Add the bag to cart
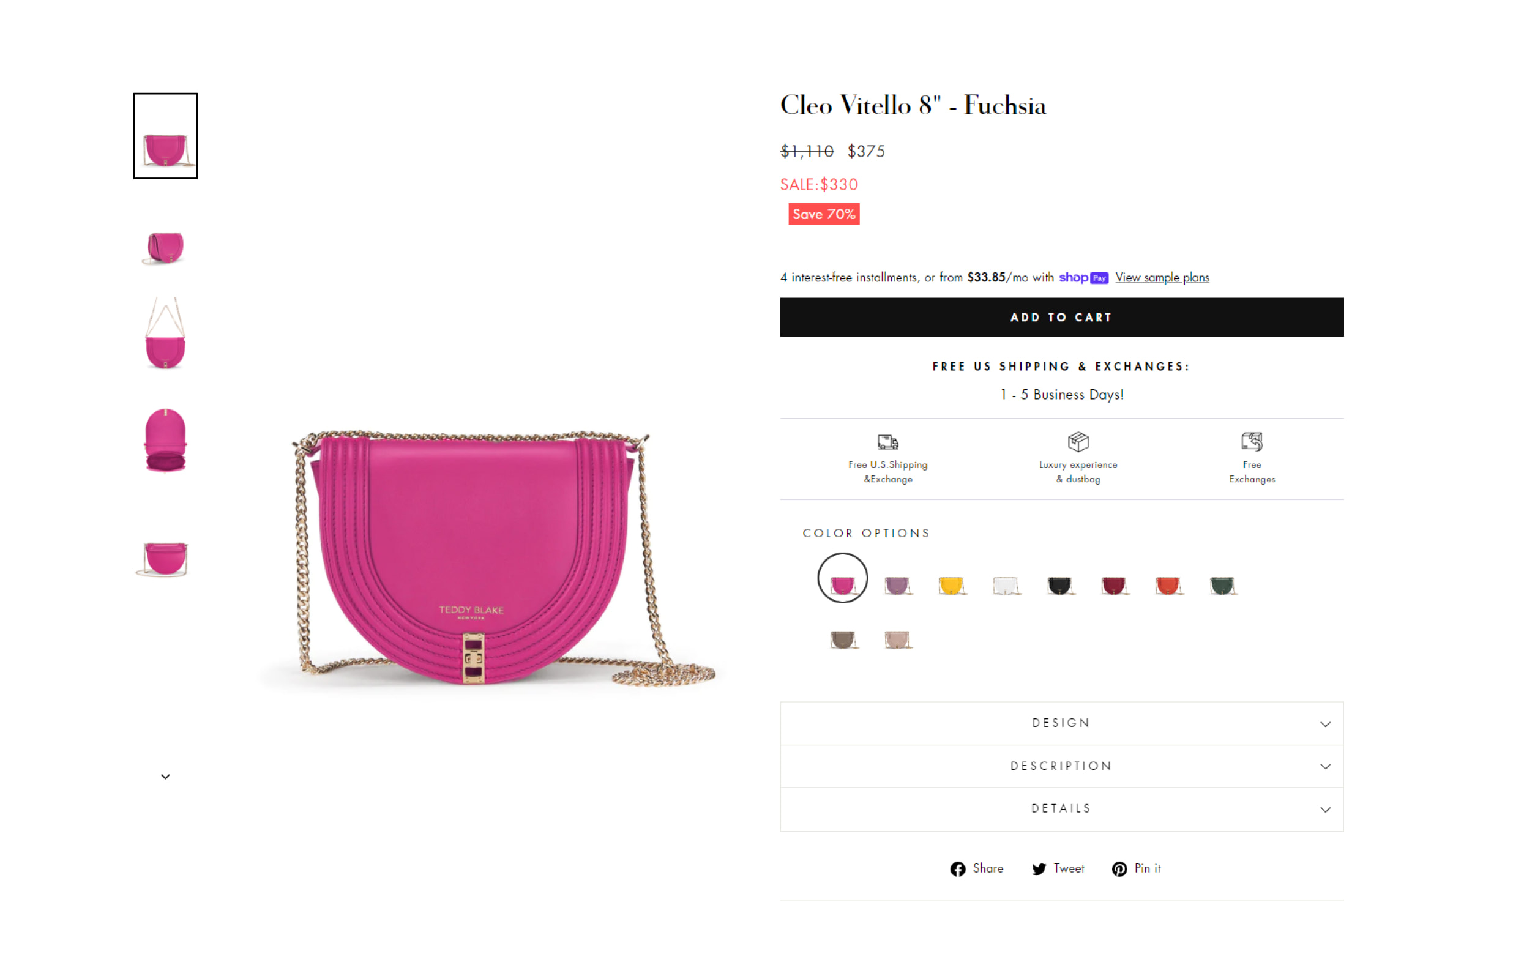 (x=1061, y=317)
